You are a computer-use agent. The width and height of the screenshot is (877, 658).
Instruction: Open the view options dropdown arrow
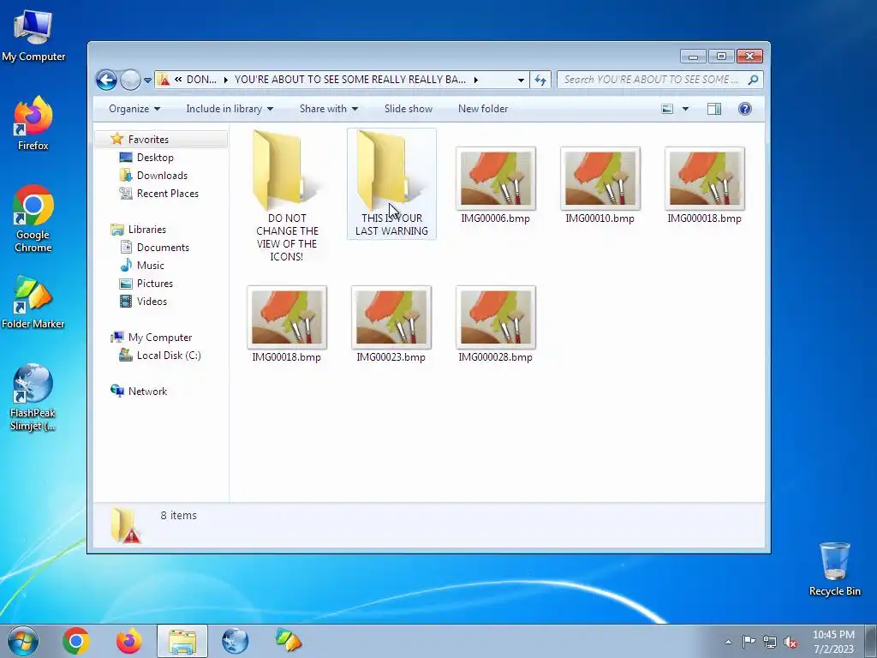(x=685, y=109)
